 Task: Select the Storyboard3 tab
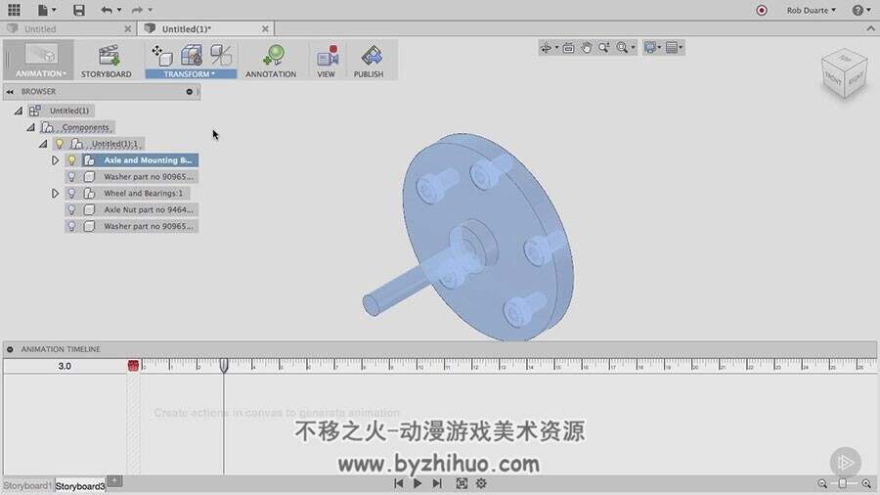click(80, 485)
